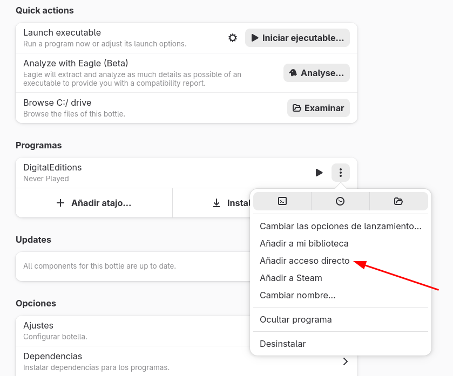Click Cambiar nombre menu item
This screenshot has height=376, width=453.
pos(298,295)
